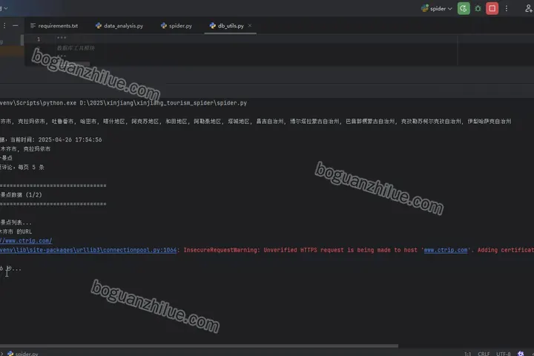This screenshot has width=534, height=356.
Task: Click the timestamp 2025-04-26 17:54:56 text
Action: pyautogui.click(x=70, y=139)
